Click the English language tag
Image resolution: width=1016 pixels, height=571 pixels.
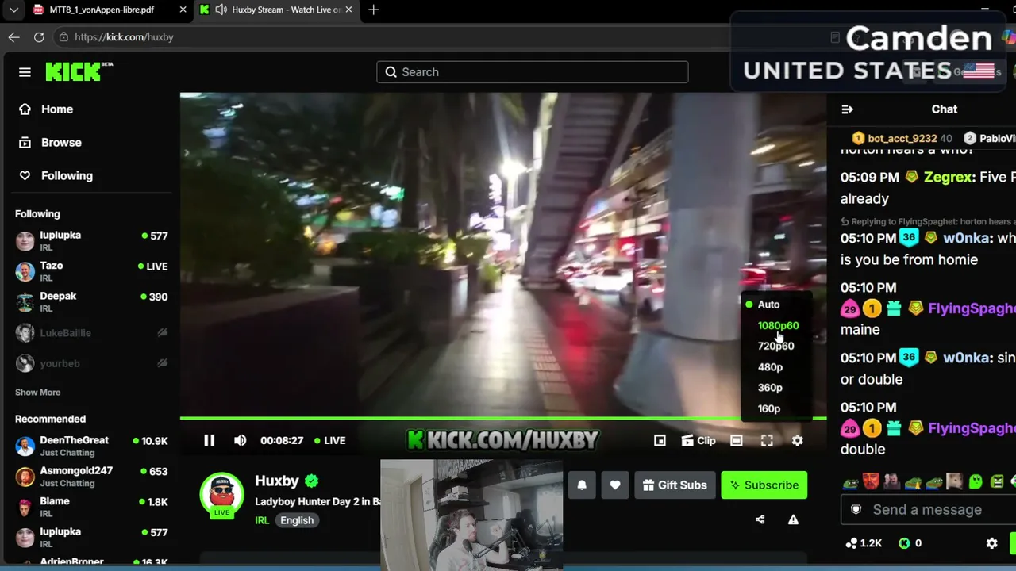tap(297, 520)
